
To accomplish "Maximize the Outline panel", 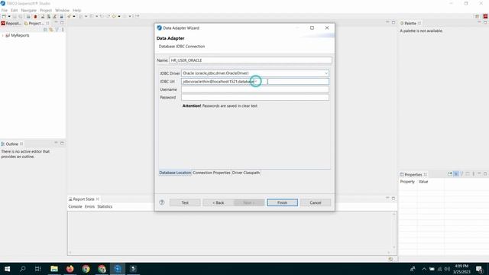I will click(x=62, y=143).
